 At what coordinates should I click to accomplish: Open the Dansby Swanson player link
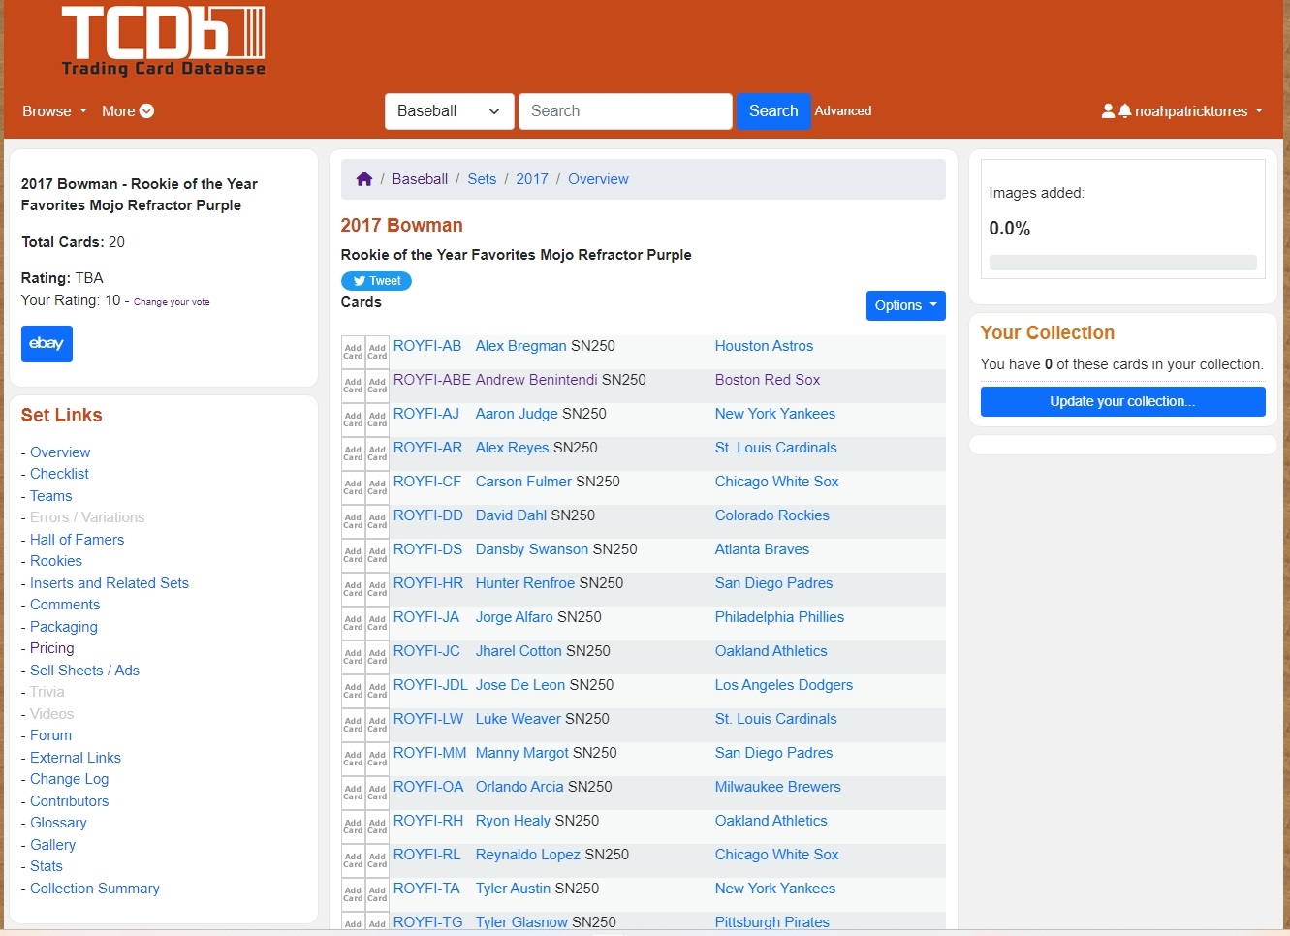pyautogui.click(x=531, y=549)
